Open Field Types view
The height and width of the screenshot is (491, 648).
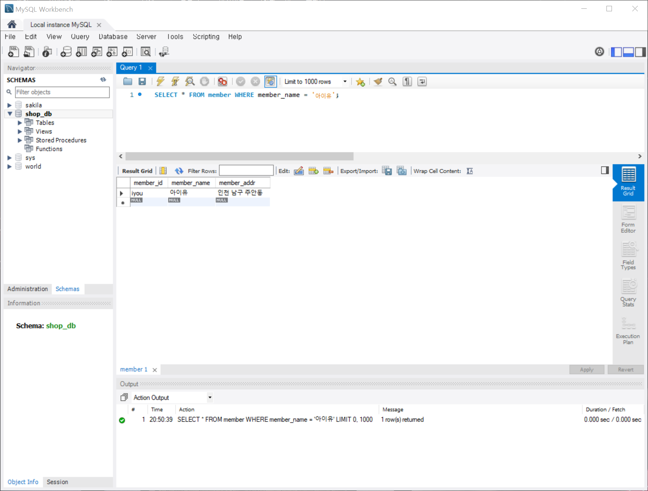pos(628,256)
